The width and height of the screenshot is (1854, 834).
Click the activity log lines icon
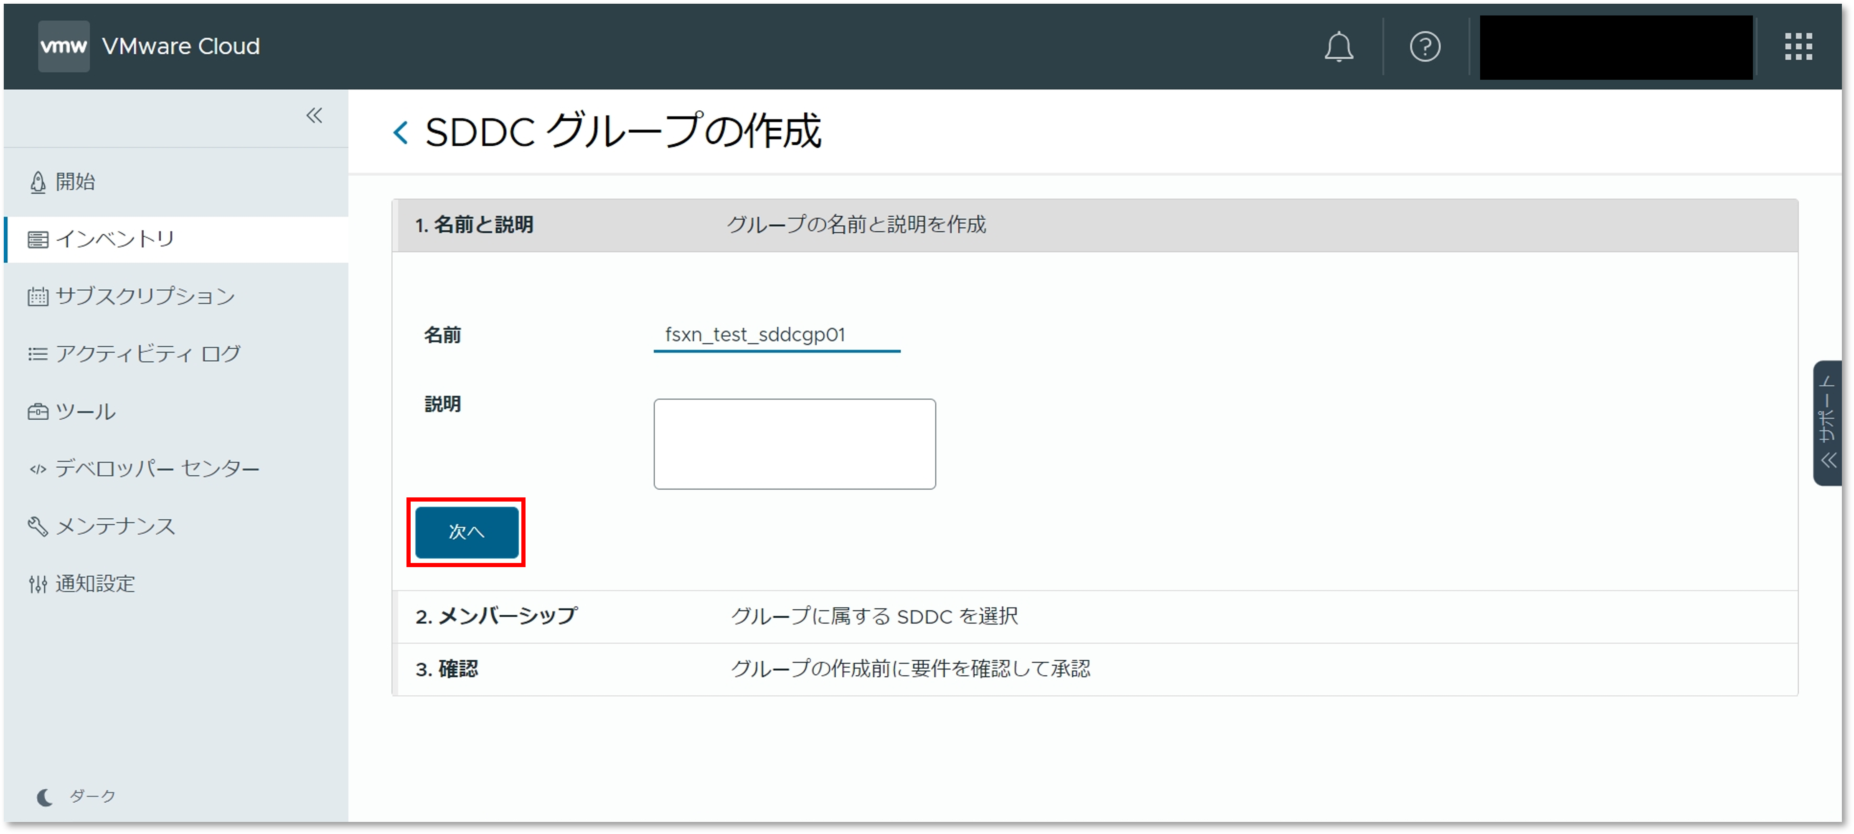pyautogui.click(x=38, y=354)
